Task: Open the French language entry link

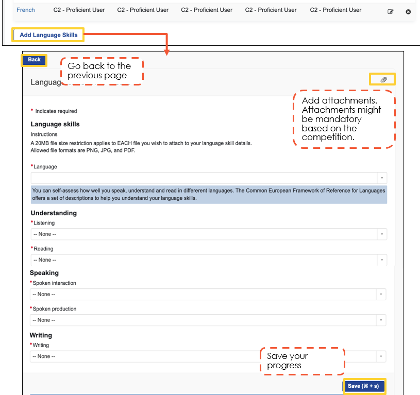Action: (x=25, y=10)
